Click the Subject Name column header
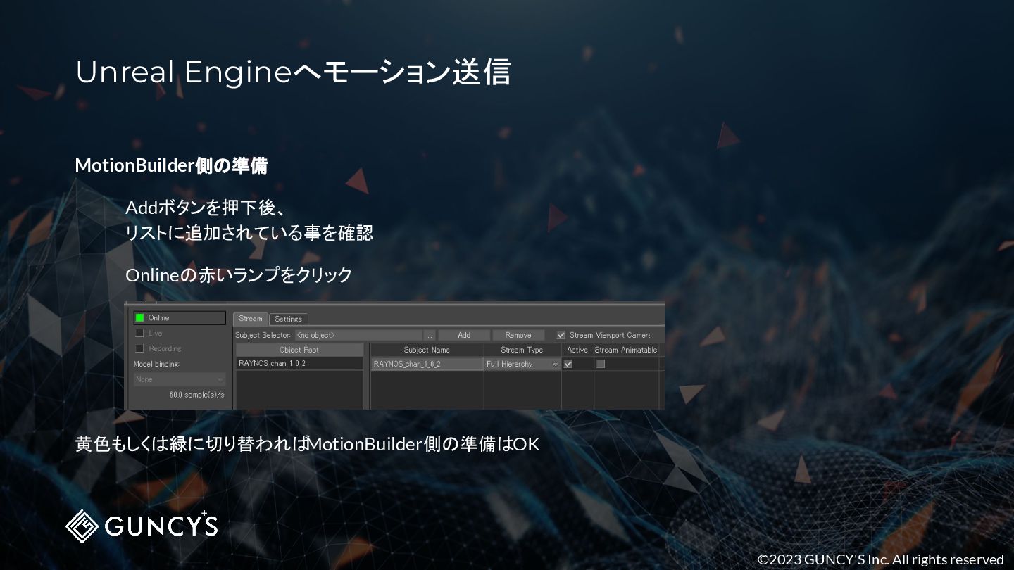This screenshot has height=570, width=1014. [x=427, y=350]
